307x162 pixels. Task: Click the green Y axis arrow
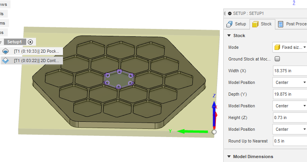point(192,131)
